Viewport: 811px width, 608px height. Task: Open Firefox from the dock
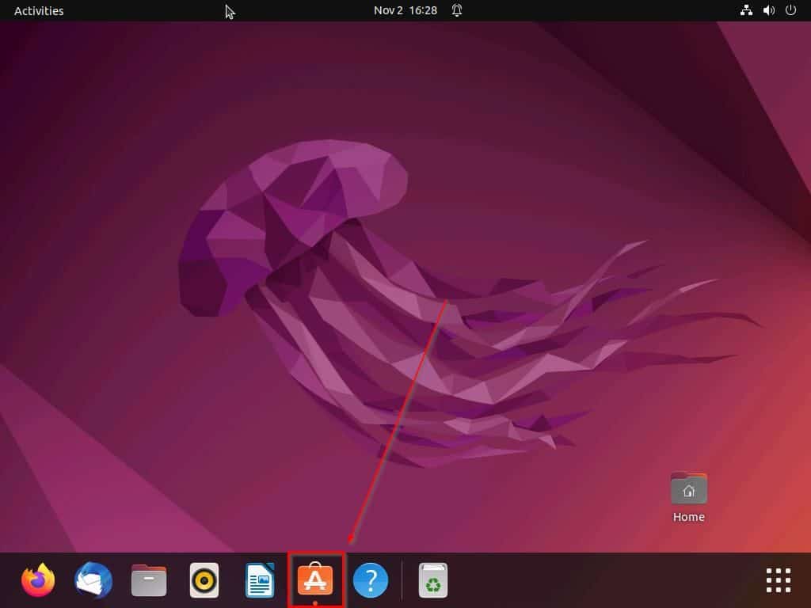pyautogui.click(x=38, y=580)
